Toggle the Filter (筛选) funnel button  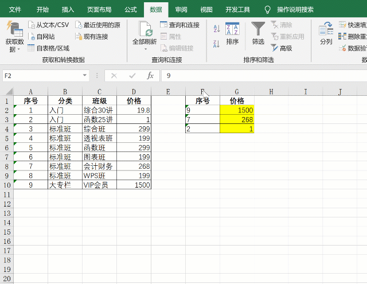coord(258,34)
